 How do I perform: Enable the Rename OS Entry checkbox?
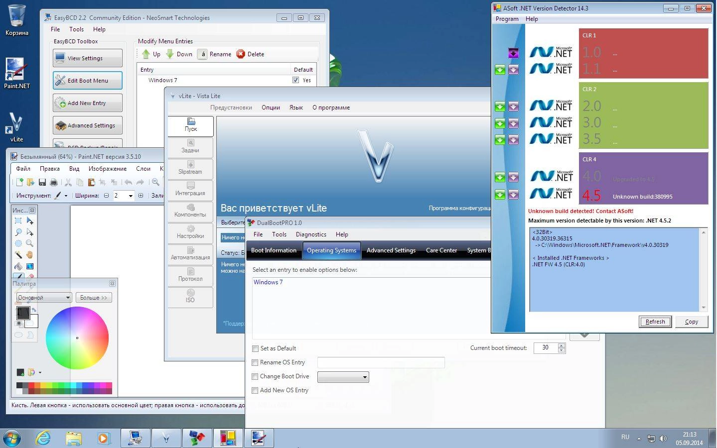(255, 362)
